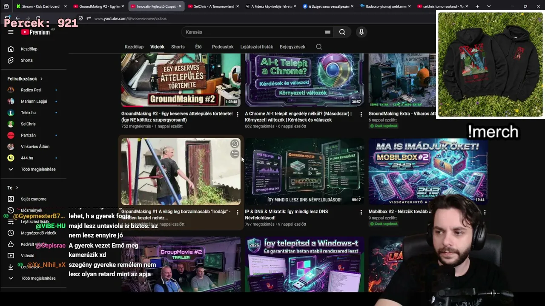Expand the Feliratkozások section chevron
The width and height of the screenshot is (545, 306).
point(41,79)
